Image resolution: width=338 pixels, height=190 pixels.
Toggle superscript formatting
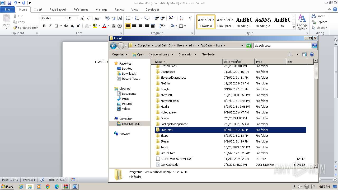tap(78, 26)
